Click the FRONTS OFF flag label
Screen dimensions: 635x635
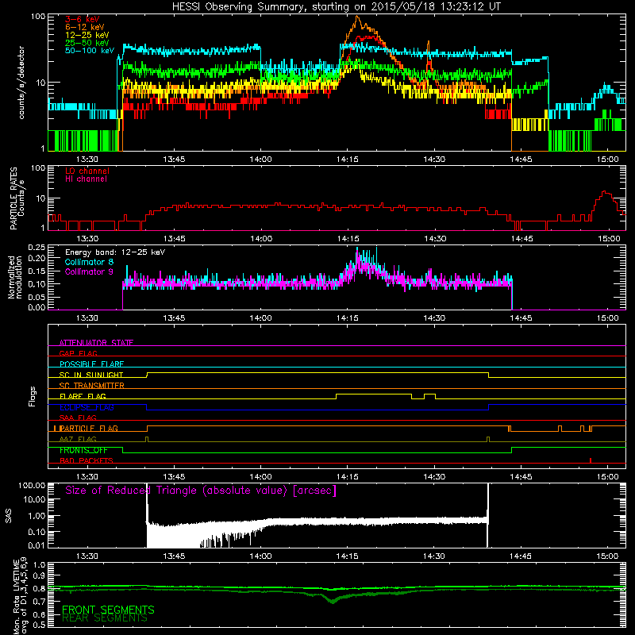83,450
